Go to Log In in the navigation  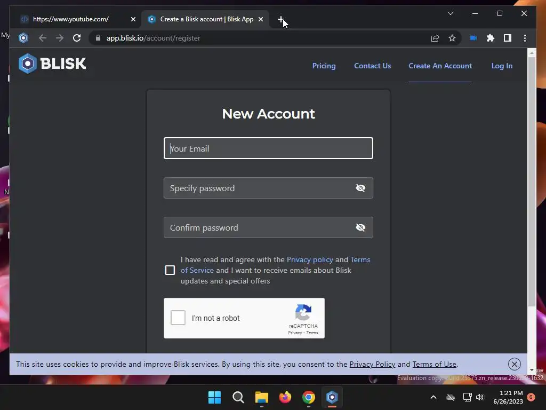click(502, 66)
